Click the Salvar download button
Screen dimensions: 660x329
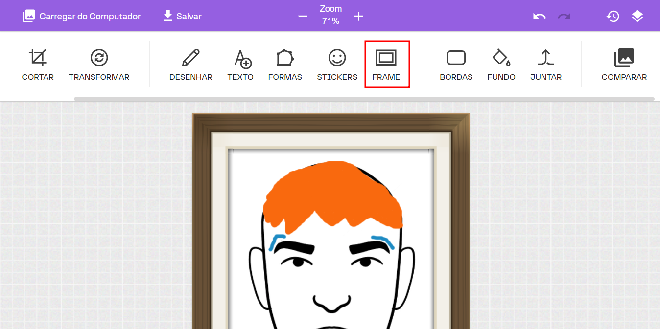tap(182, 16)
